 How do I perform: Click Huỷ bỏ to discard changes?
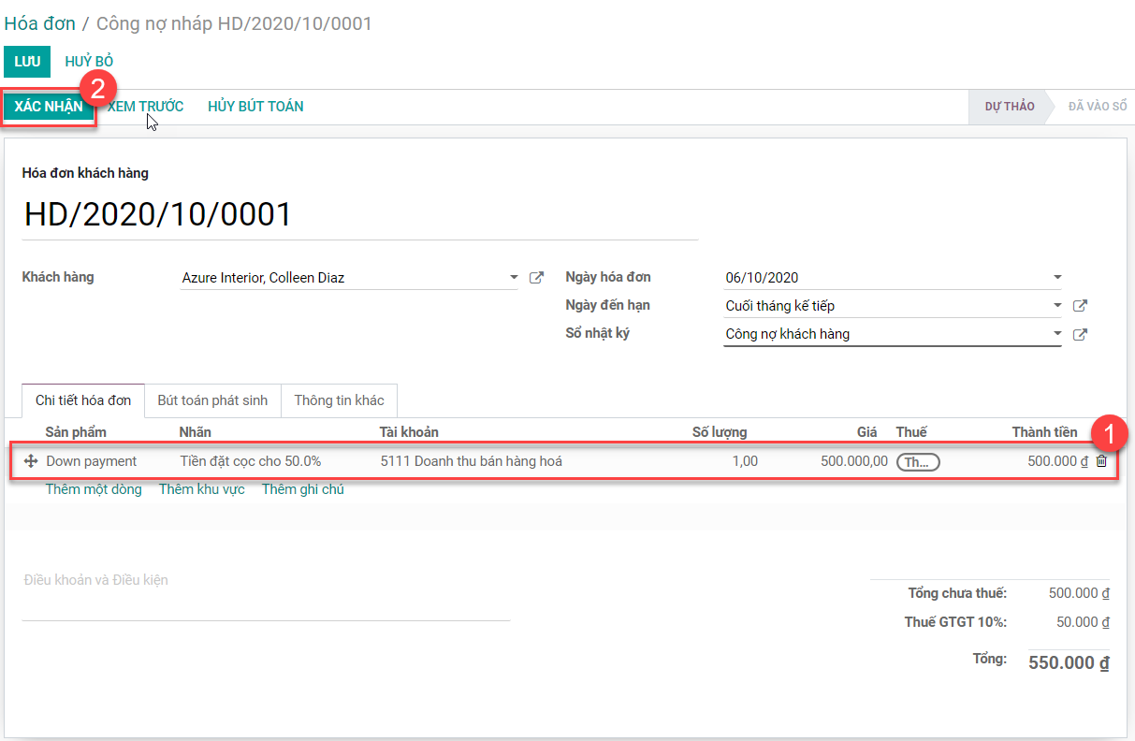[89, 62]
